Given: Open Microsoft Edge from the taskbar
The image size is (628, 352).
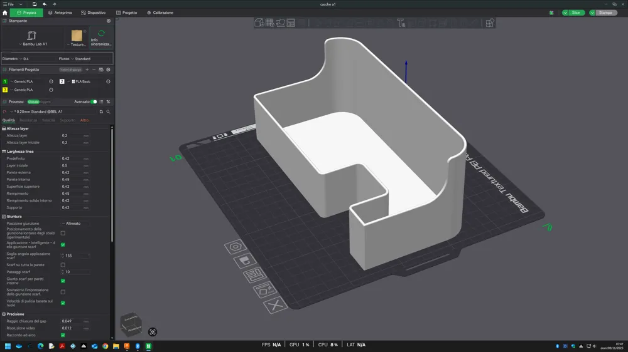Looking at the screenshot, I should (40, 346).
